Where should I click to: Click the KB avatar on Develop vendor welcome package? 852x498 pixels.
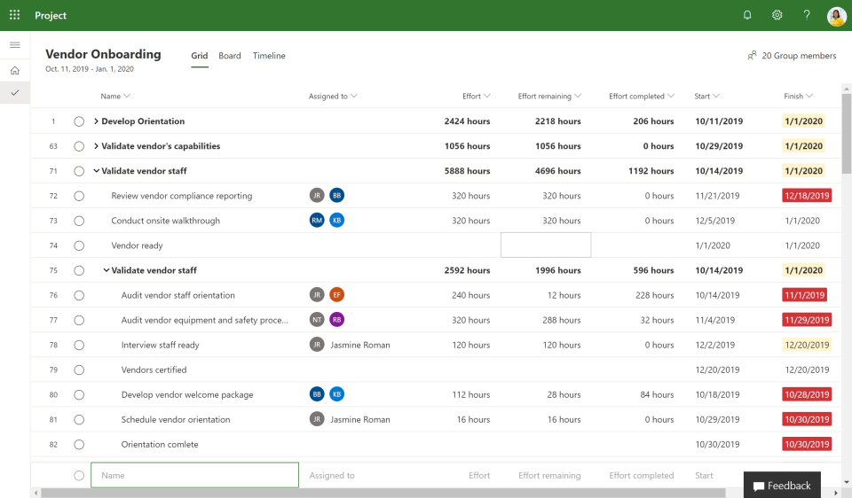tap(337, 394)
